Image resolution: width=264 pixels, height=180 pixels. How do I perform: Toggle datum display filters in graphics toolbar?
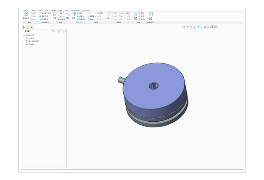point(208,27)
